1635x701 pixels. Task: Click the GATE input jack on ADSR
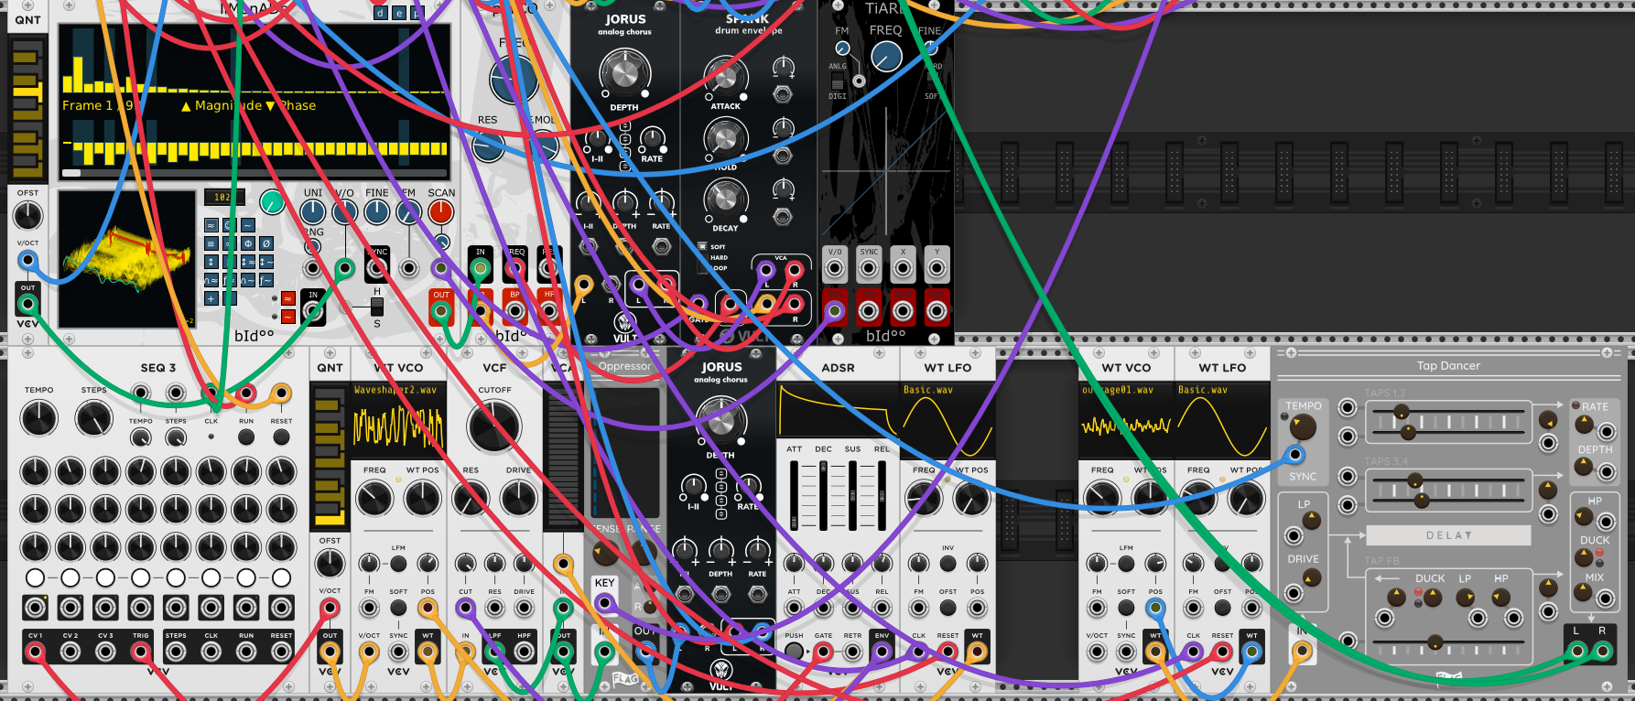point(823,652)
